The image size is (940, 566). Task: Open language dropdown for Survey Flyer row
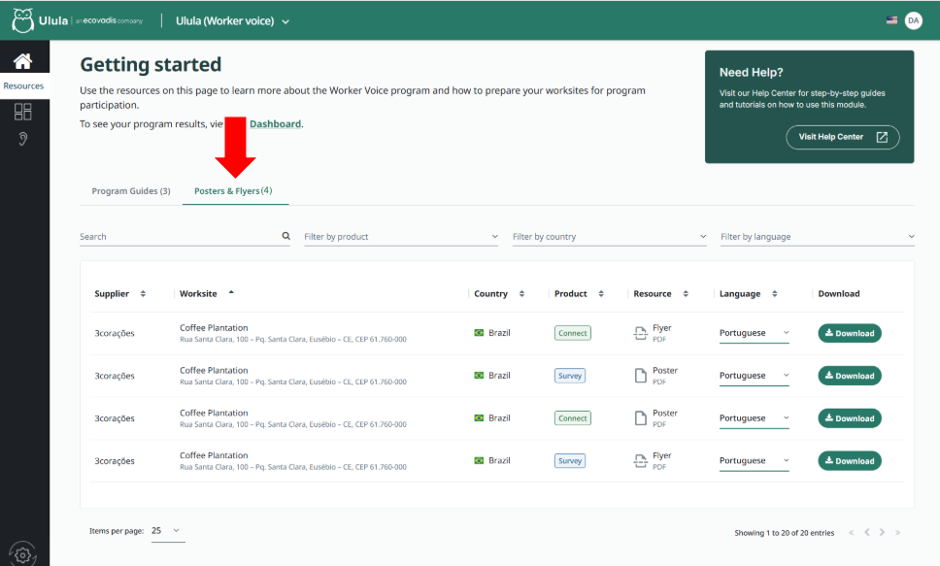tap(755, 461)
